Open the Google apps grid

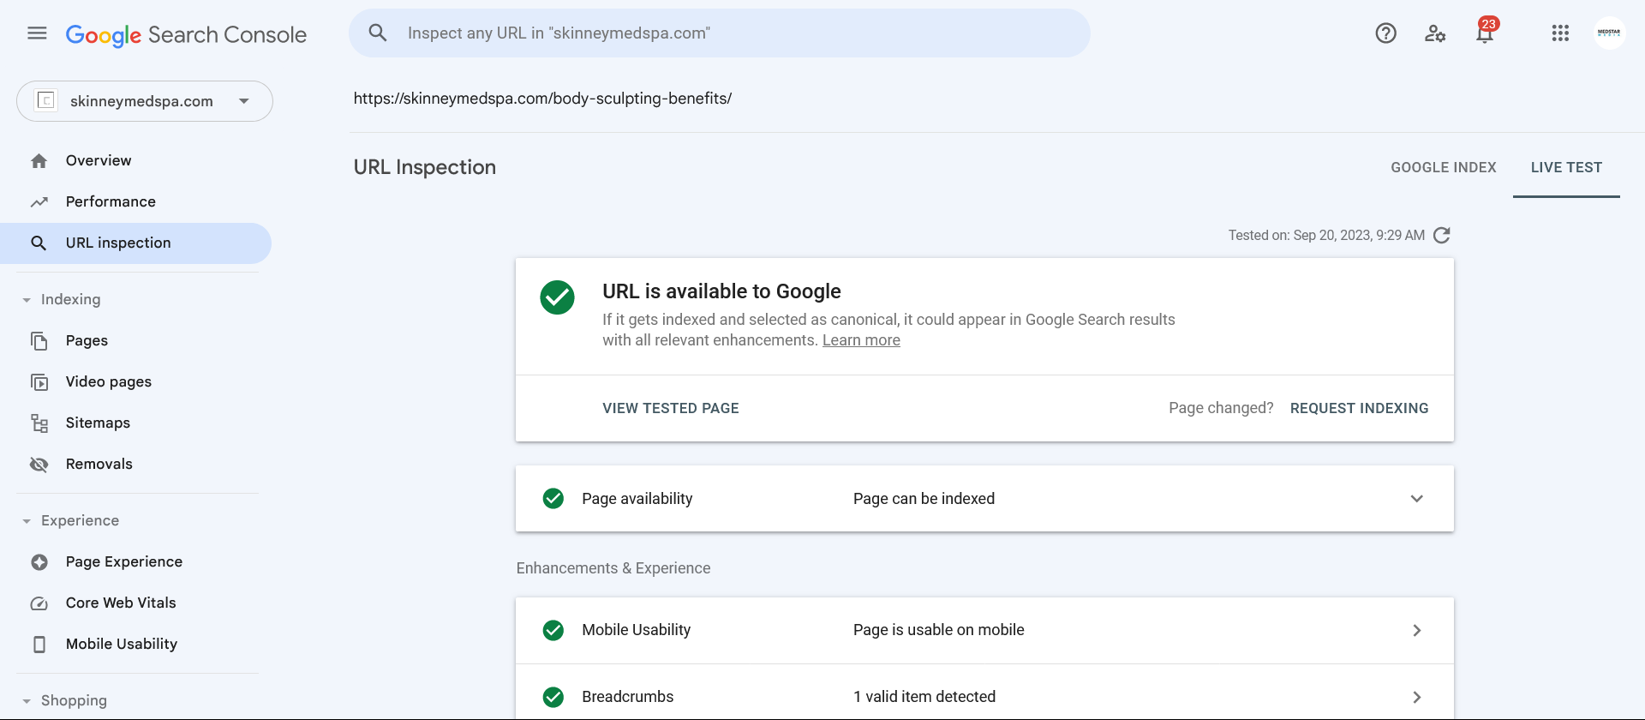point(1560,33)
